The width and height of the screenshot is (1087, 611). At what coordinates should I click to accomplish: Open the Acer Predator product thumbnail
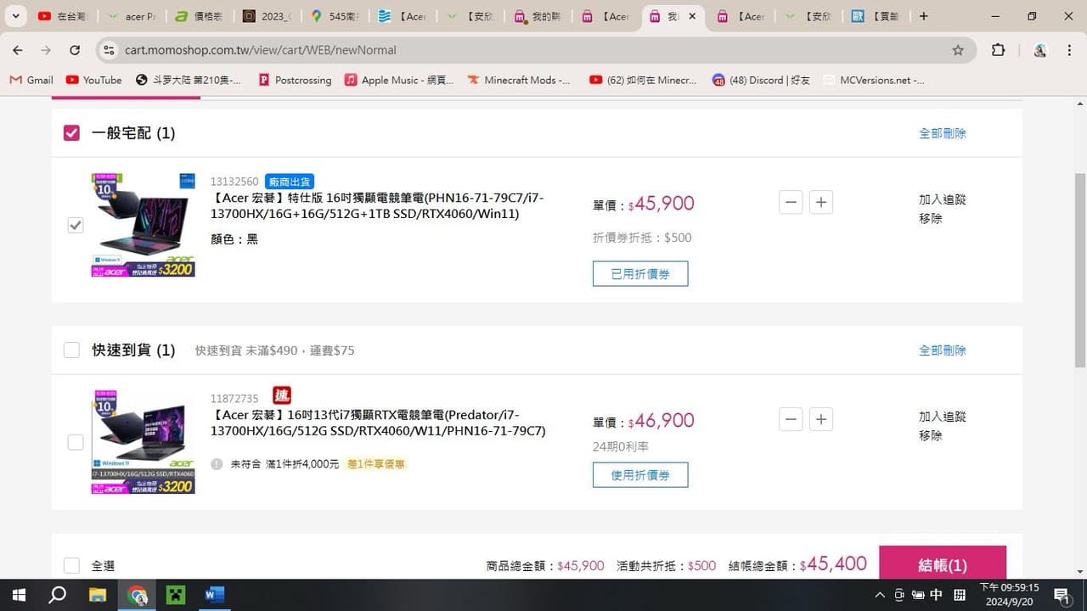pos(142,440)
